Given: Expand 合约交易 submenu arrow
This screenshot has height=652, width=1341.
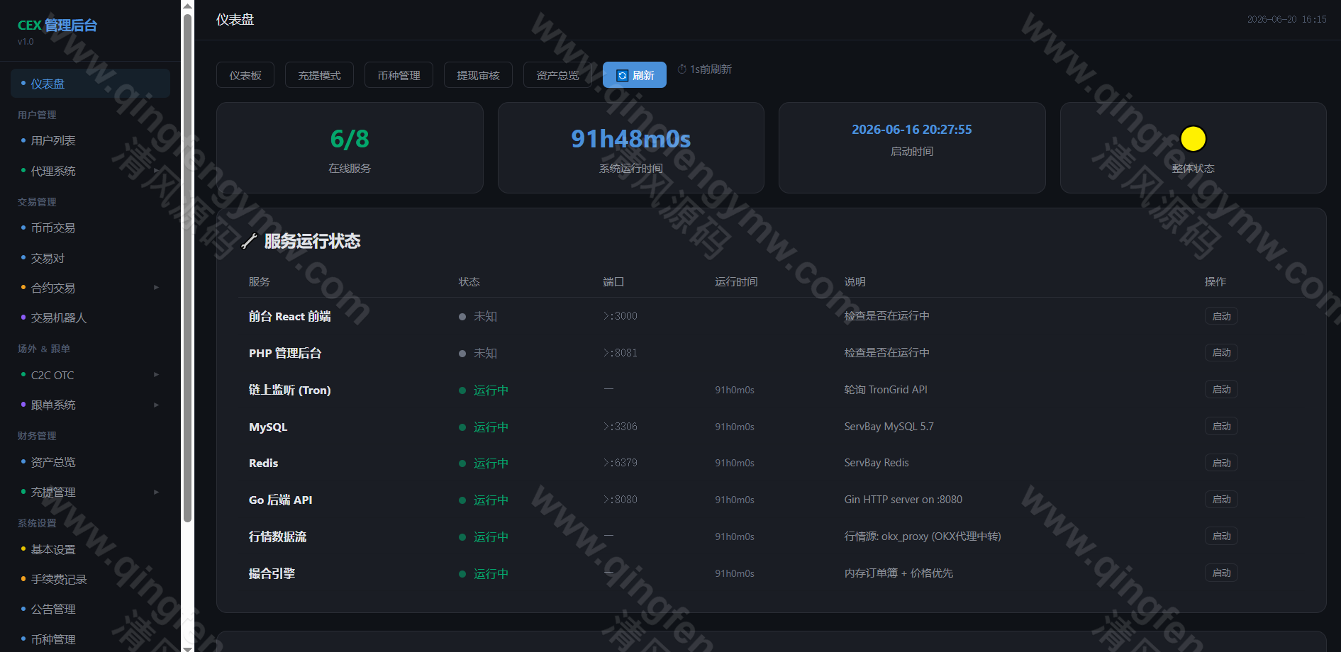Looking at the screenshot, I should point(156,288).
